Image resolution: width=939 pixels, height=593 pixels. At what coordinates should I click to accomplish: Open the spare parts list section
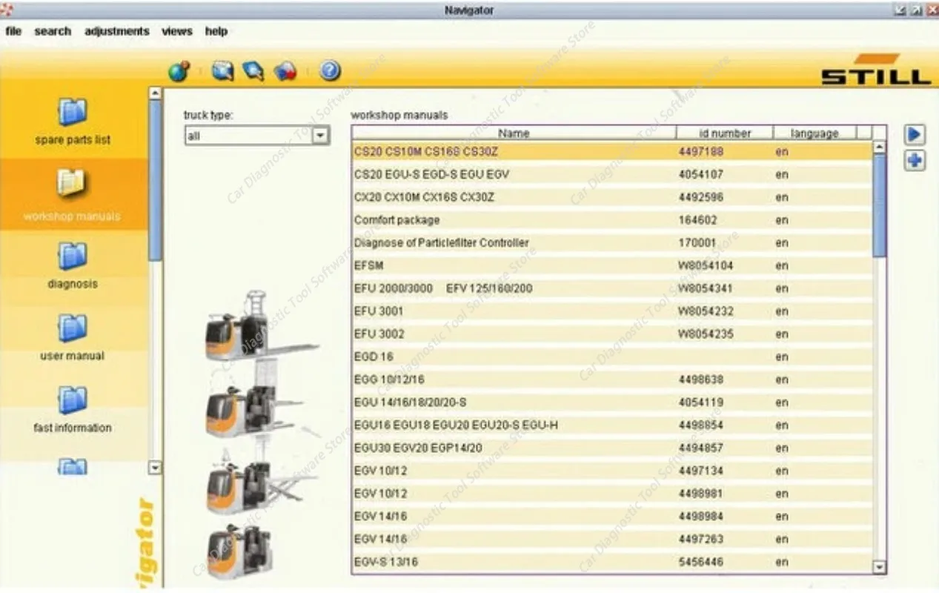click(73, 122)
